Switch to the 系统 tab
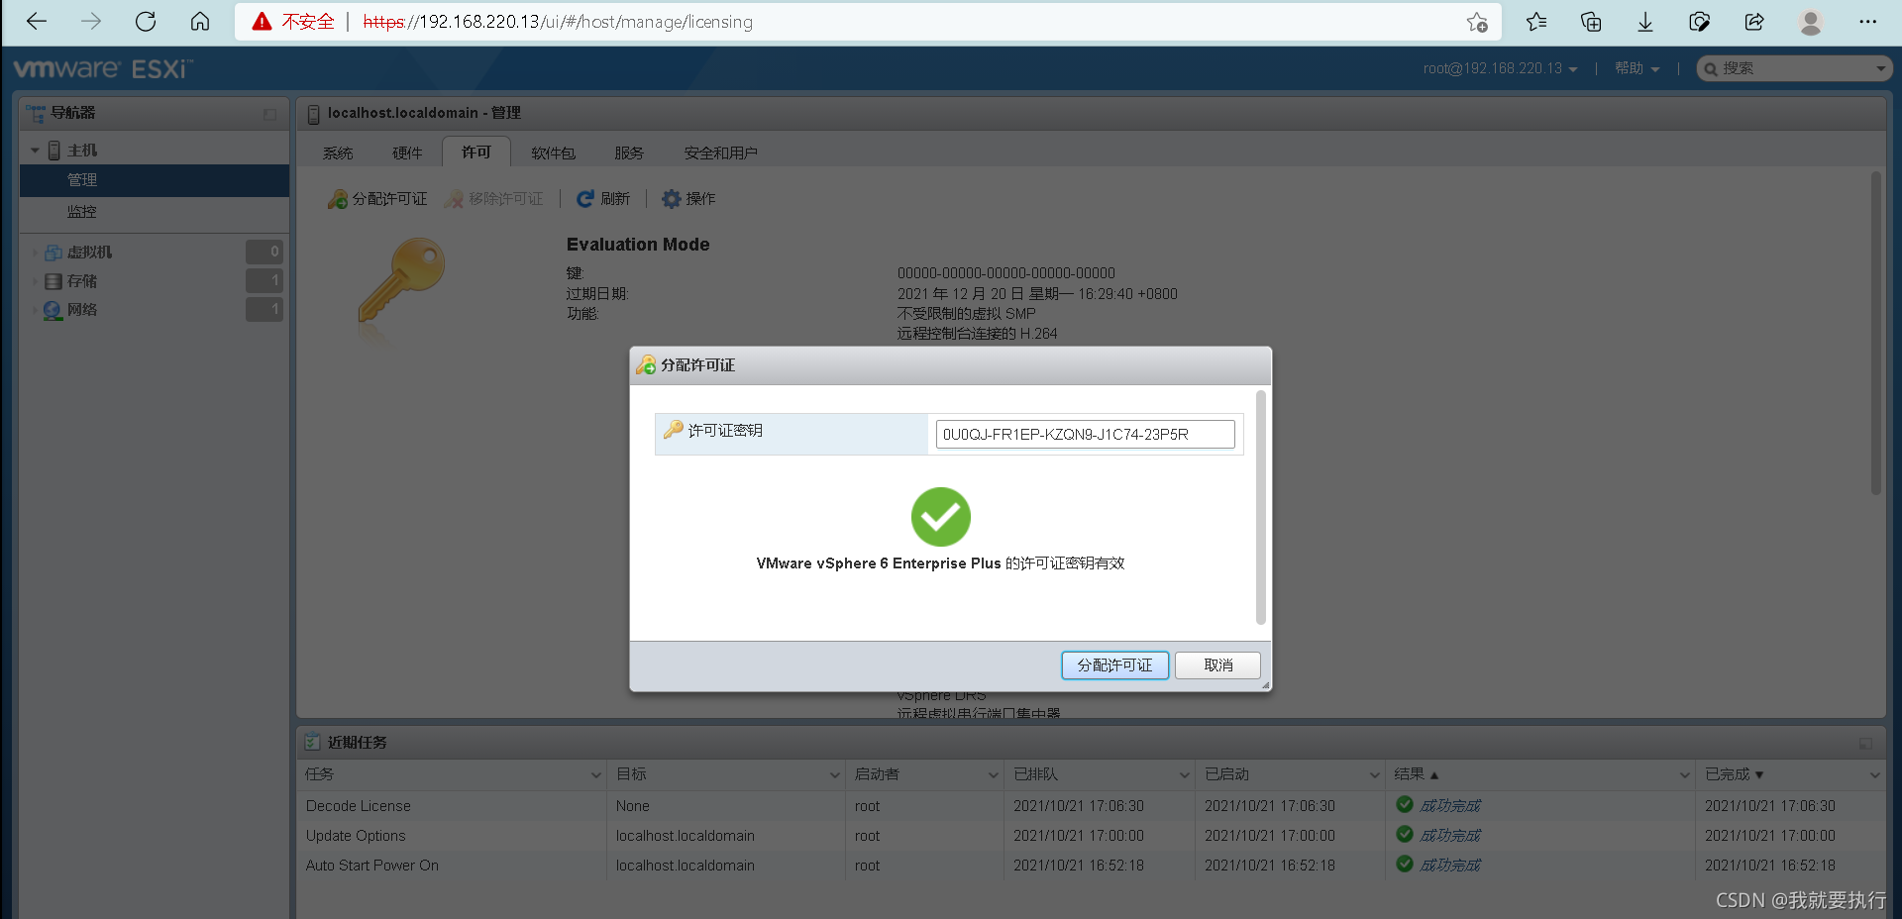Image resolution: width=1902 pixels, height=919 pixels. point(338,153)
